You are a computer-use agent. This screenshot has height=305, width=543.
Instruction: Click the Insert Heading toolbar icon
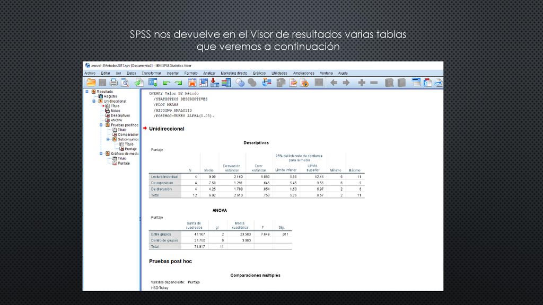(x=416, y=82)
